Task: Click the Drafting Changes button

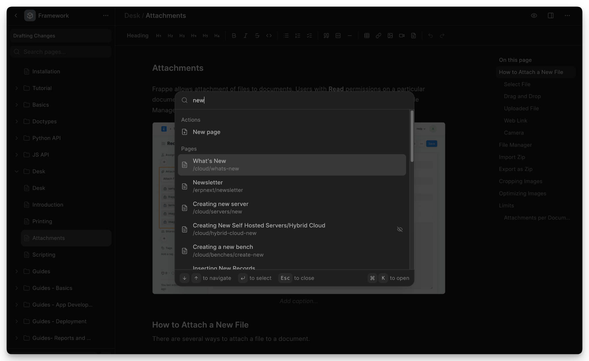Action: [x=61, y=36]
